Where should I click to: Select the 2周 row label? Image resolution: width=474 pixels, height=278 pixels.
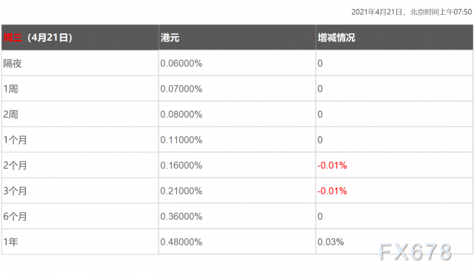coord(10,115)
